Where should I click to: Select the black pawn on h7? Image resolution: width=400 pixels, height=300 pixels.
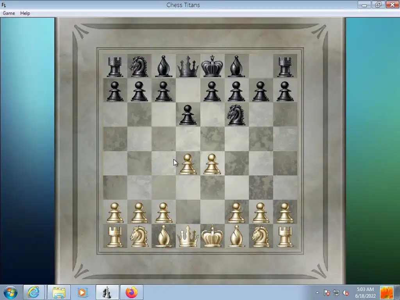(x=285, y=91)
